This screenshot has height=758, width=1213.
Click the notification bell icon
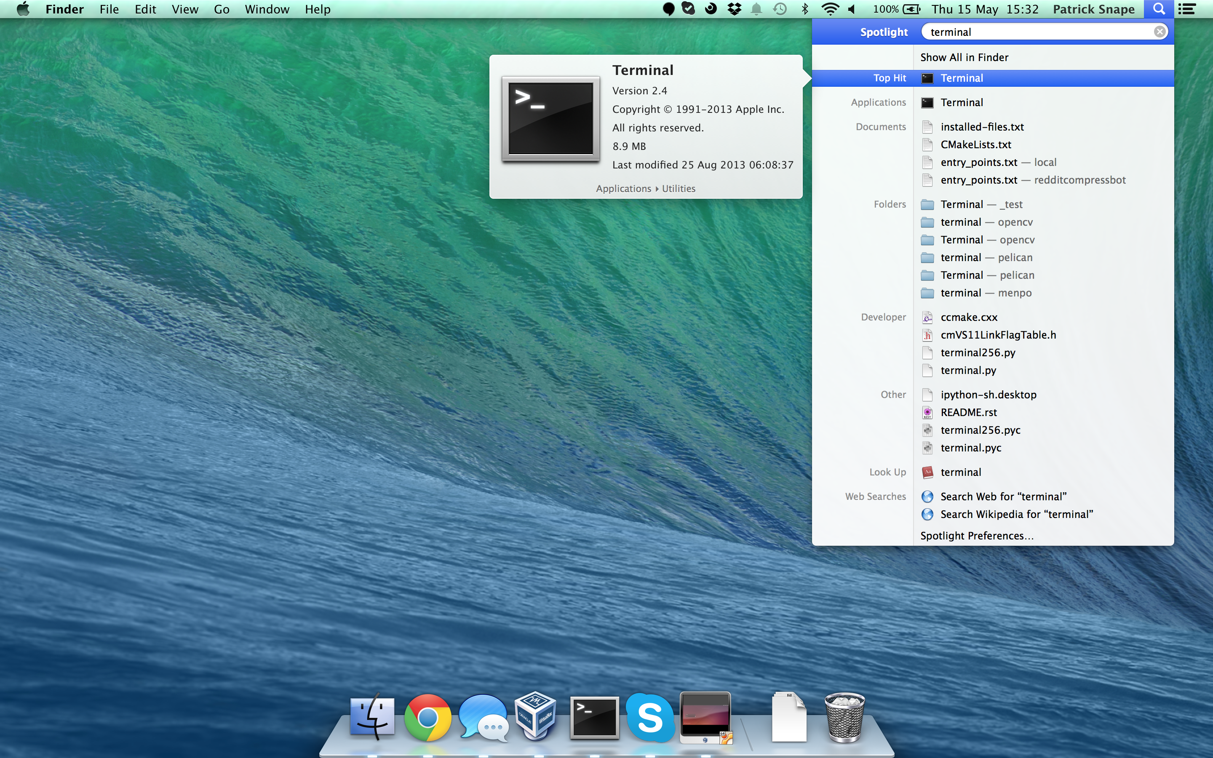(756, 9)
